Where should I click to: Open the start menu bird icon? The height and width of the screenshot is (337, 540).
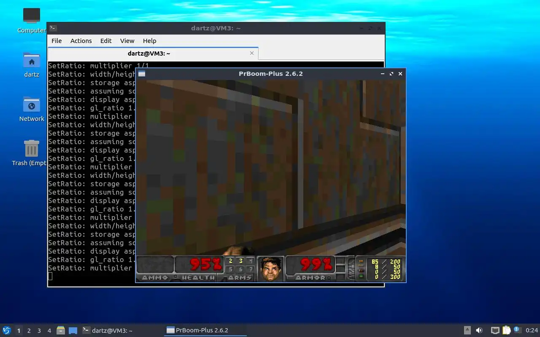click(6, 330)
